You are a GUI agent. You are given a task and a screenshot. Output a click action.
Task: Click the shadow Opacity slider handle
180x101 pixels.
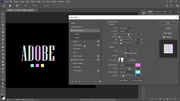tap(123, 76)
